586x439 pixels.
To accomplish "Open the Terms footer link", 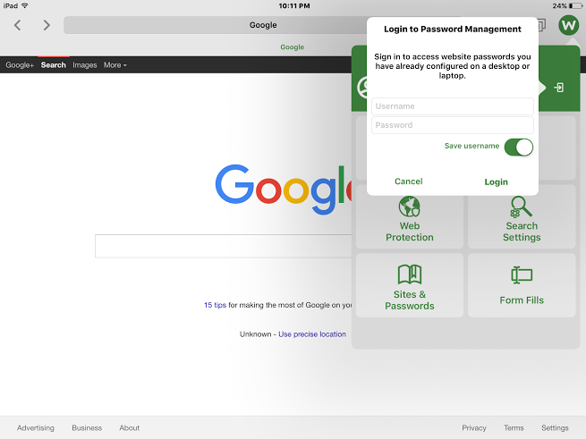I will pos(514,427).
